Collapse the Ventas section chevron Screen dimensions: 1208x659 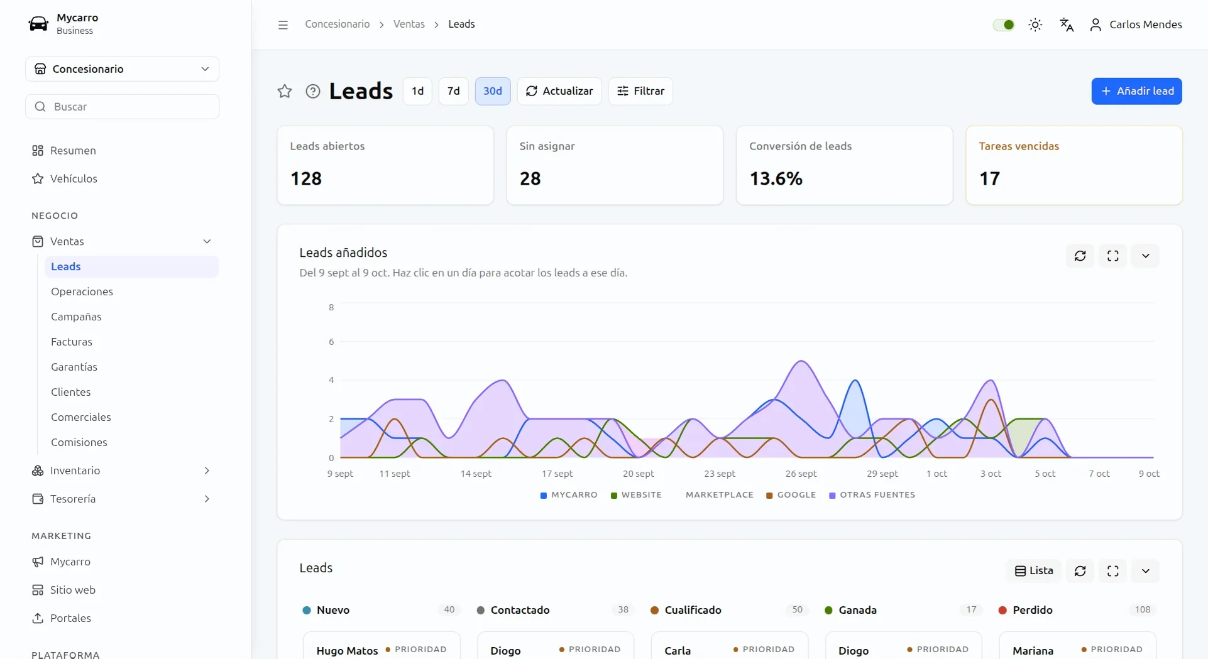pos(207,241)
